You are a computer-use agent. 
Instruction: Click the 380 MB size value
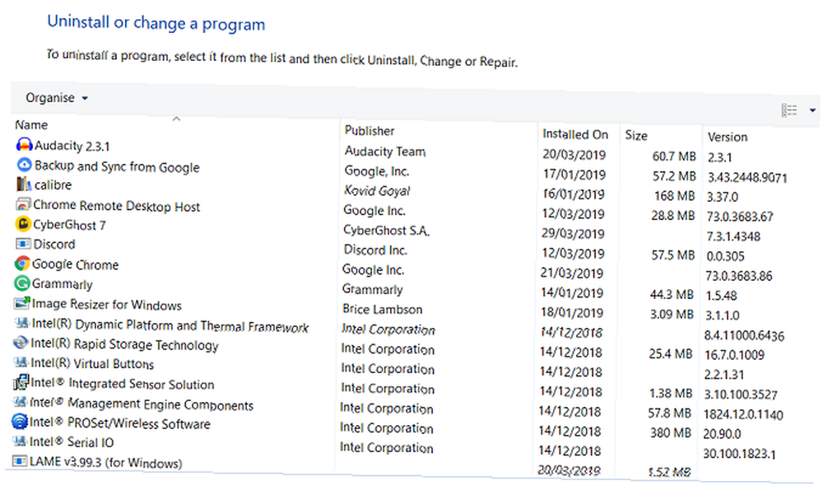(x=671, y=433)
